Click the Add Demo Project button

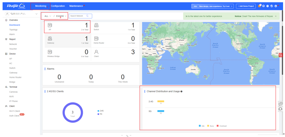tap(246, 6)
